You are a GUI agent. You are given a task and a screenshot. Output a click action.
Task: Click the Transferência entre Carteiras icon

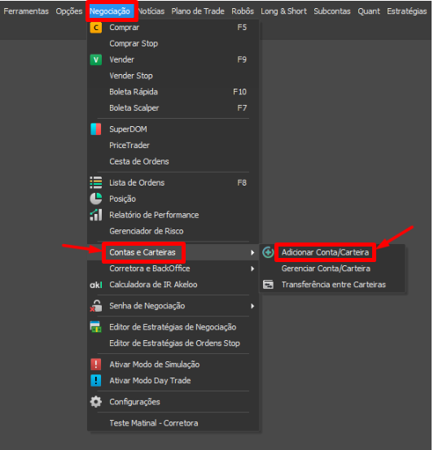(269, 285)
